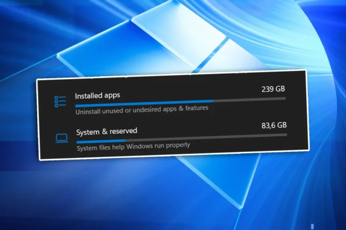Viewport: 346px width, 230px height.
Task: Click the 83,6 GB size value
Action: [274, 125]
